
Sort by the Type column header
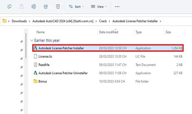(x=138, y=32)
